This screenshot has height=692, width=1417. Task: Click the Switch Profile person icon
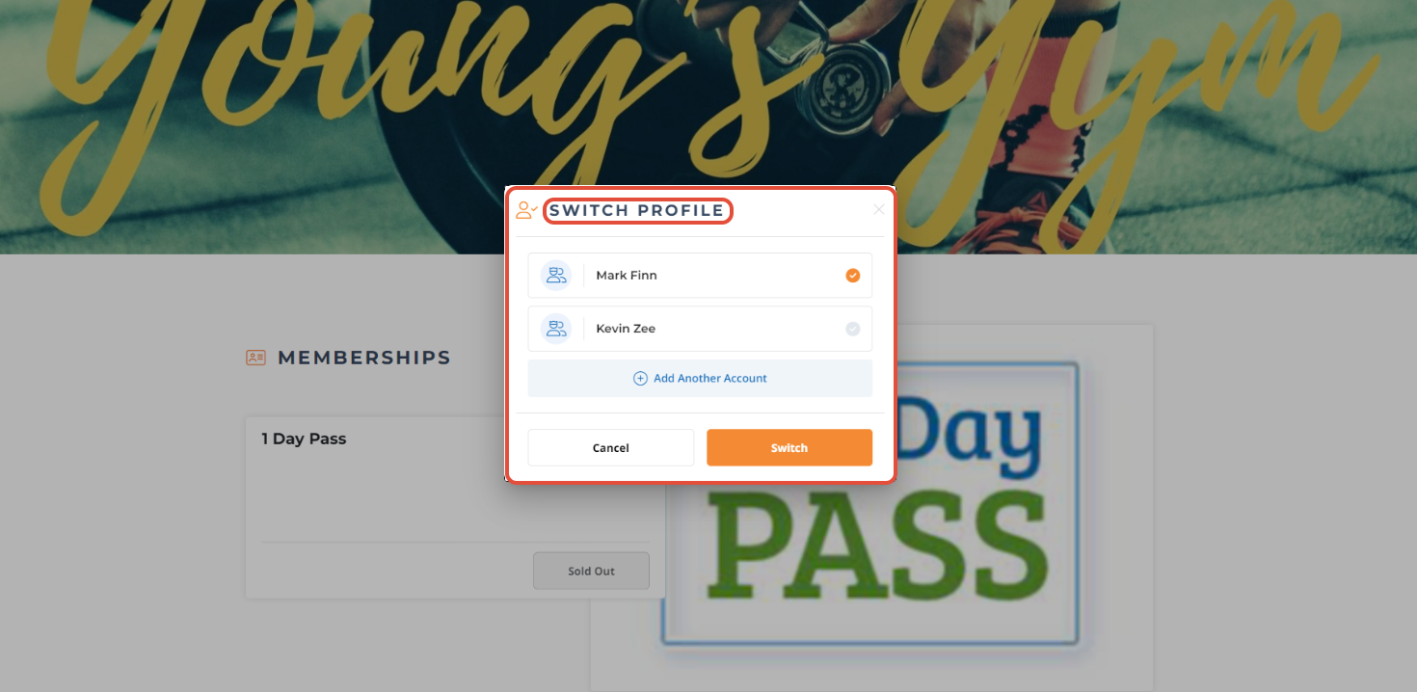click(x=526, y=210)
